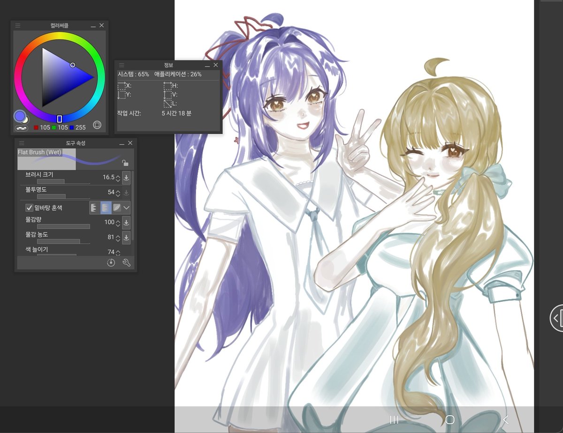
Task: Open sub tool detail wrench icon
Action: pyautogui.click(x=126, y=263)
